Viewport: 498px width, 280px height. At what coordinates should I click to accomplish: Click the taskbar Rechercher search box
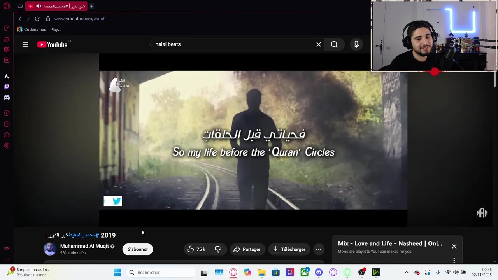[x=161, y=272]
